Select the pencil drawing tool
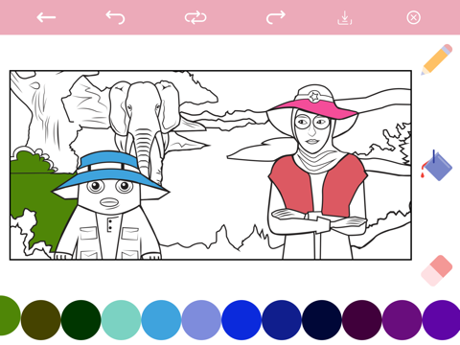 (x=437, y=59)
